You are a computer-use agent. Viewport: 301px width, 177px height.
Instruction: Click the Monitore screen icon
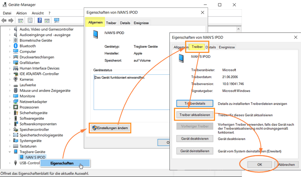[x=16, y=96]
